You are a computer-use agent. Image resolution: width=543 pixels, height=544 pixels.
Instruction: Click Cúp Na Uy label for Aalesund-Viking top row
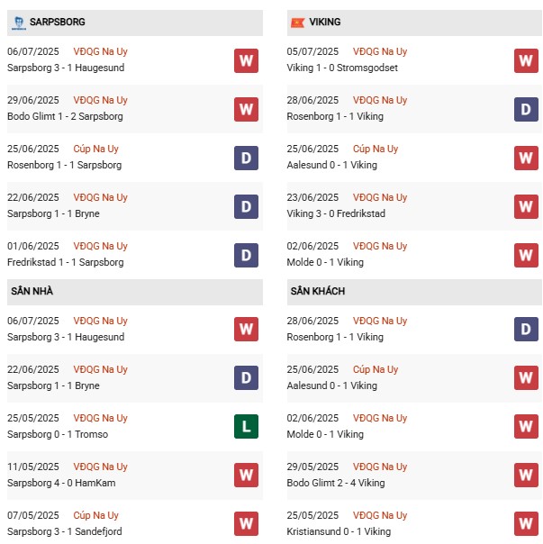point(375,149)
